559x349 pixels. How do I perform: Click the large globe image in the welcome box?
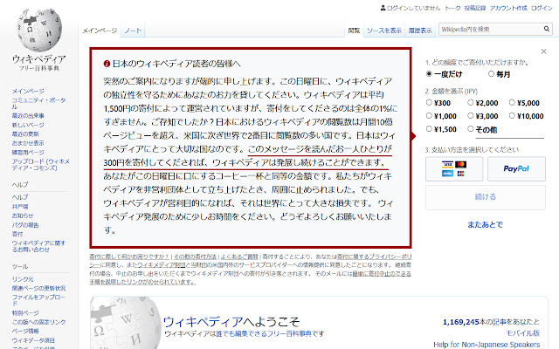tap(125, 324)
